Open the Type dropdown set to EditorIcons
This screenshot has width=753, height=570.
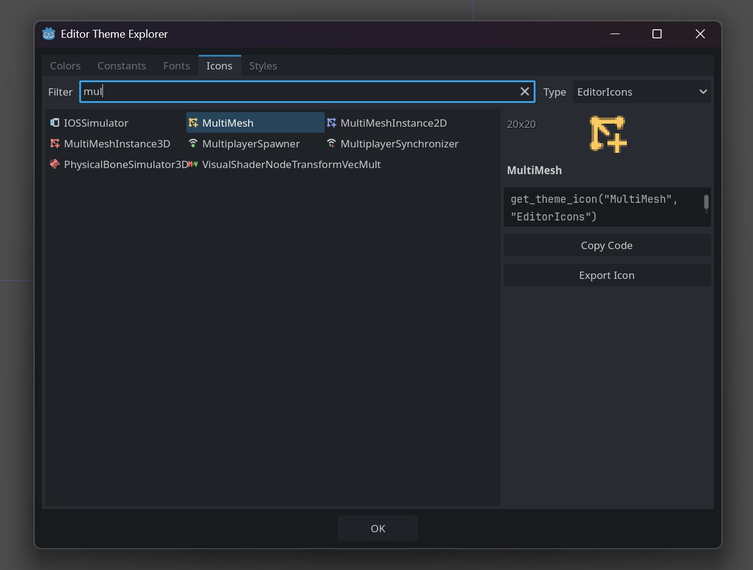642,92
